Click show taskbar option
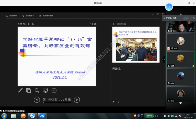Image resolution: width=196 pixels, height=119 pixels. pos(11,16)
